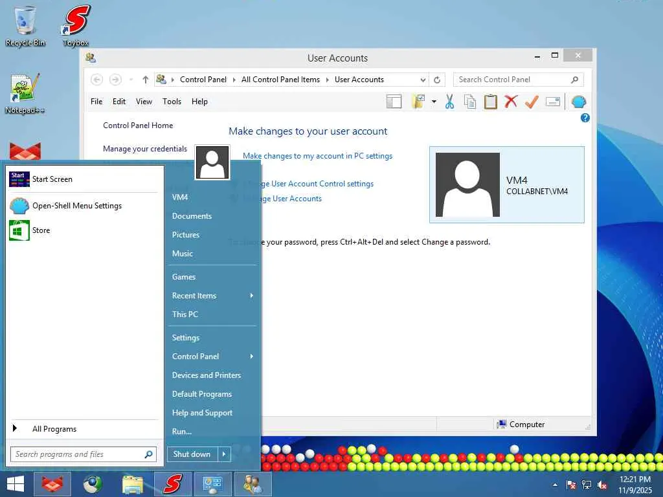Open the Notepad++ desktop shortcut
The image size is (663, 497).
pos(25,94)
